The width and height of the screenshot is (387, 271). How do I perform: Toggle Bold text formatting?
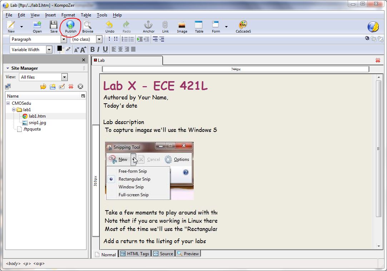93,50
